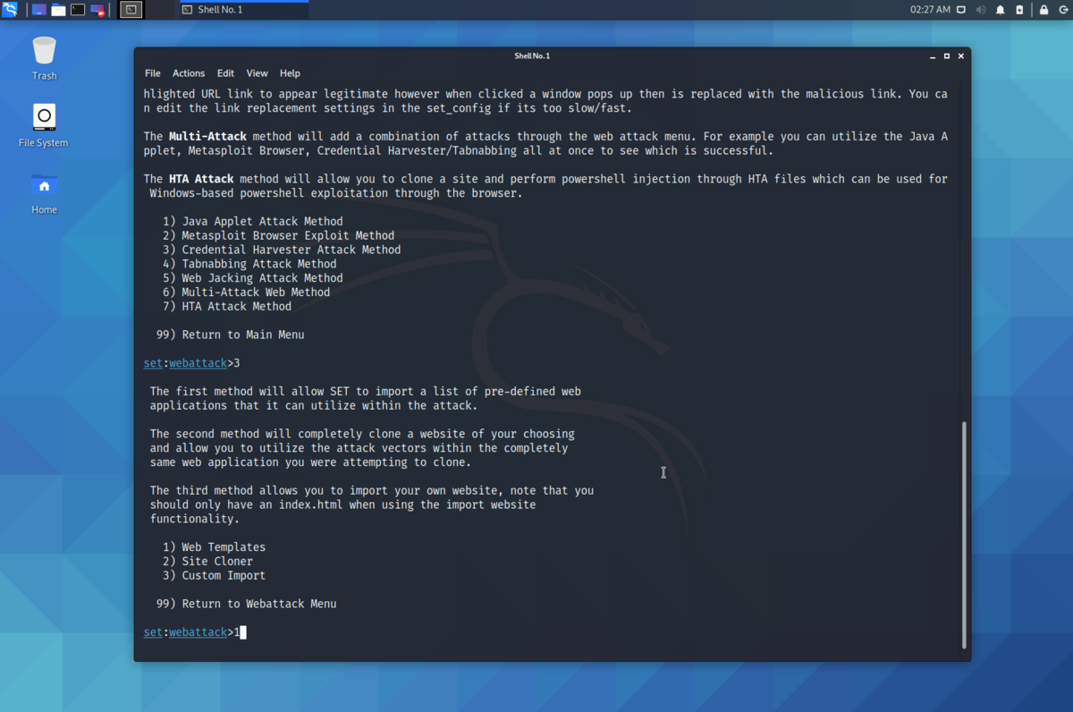Click the battery power manager icon
This screenshot has width=1073, height=712.
pos(1019,10)
